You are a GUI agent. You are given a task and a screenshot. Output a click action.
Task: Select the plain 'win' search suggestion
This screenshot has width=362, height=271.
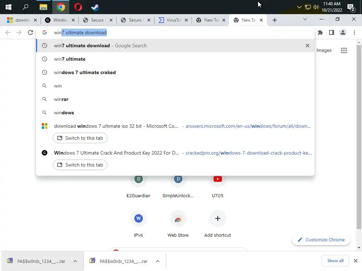pyautogui.click(x=175, y=86)
